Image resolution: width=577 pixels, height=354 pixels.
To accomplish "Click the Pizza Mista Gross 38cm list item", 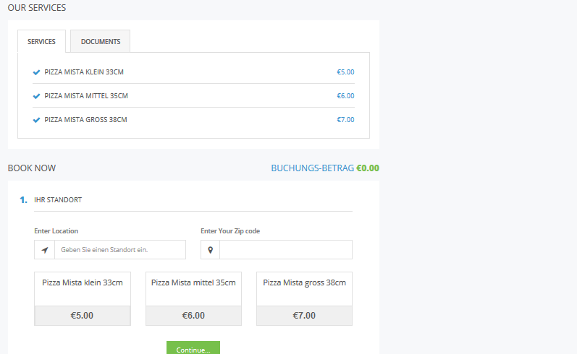I will [x=86, y=120].
